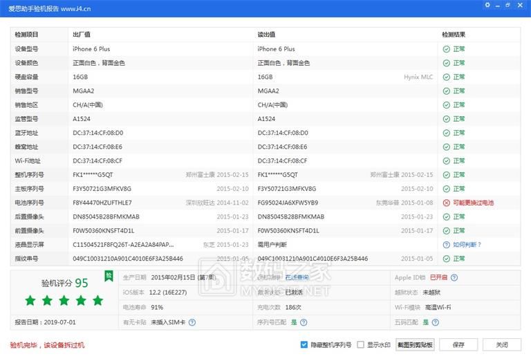Uncheck the 隐藏整机序列号 checkbox
Screen dimensions: 531x361
pos(304,344)
